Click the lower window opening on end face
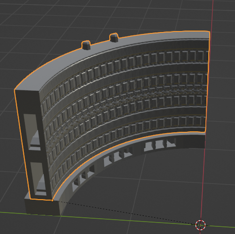Image resolution: width=235 pixels, height=234 pixels. pos(39,179)
